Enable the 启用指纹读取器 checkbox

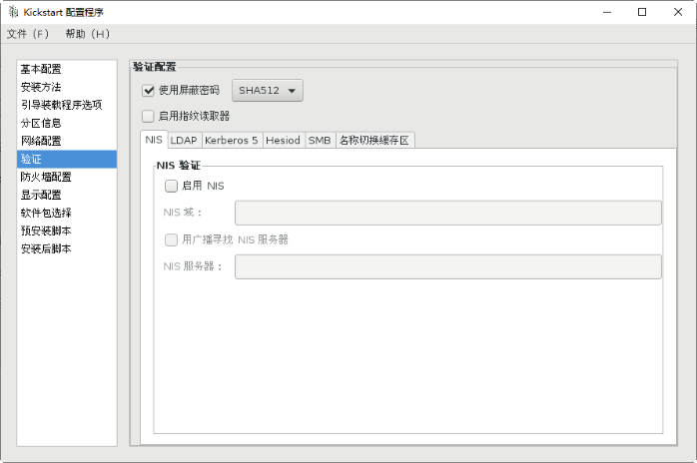(x=148, y=117)
